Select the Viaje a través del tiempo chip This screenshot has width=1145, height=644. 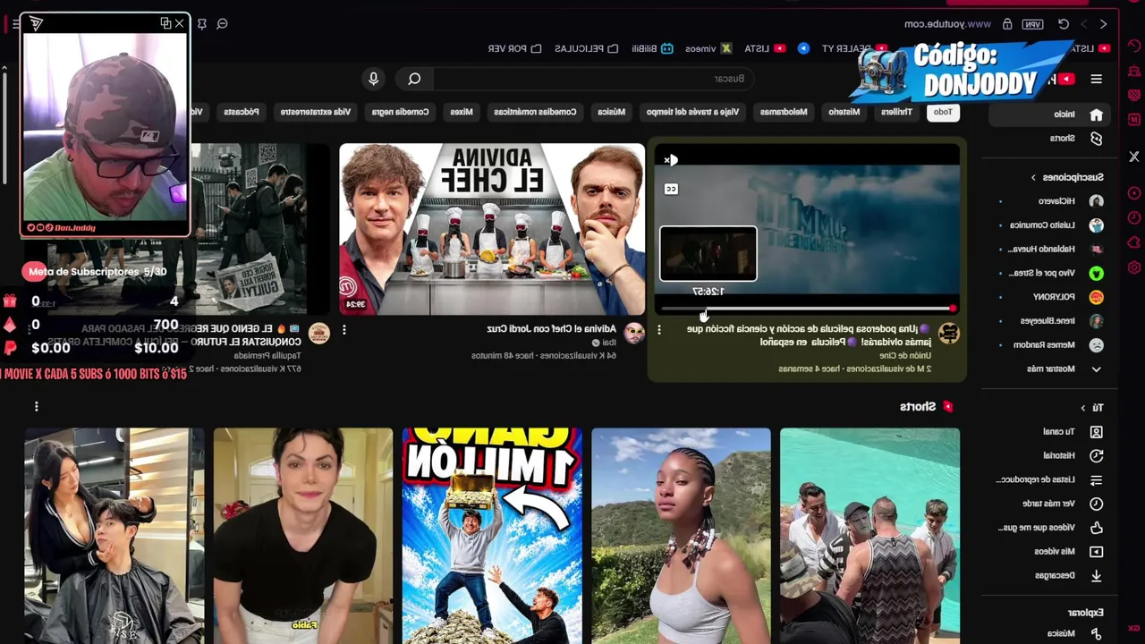tap(693, 112)
